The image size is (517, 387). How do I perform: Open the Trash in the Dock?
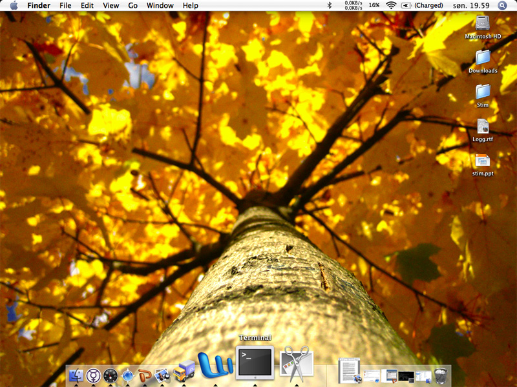click(441, 375)
